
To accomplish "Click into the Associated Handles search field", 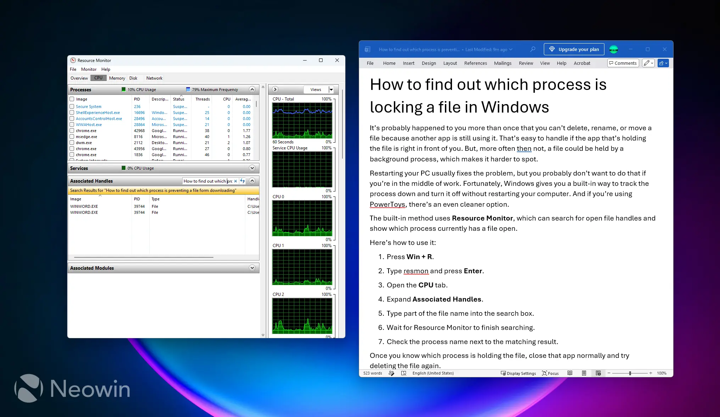I will click(x=208, y=181).
